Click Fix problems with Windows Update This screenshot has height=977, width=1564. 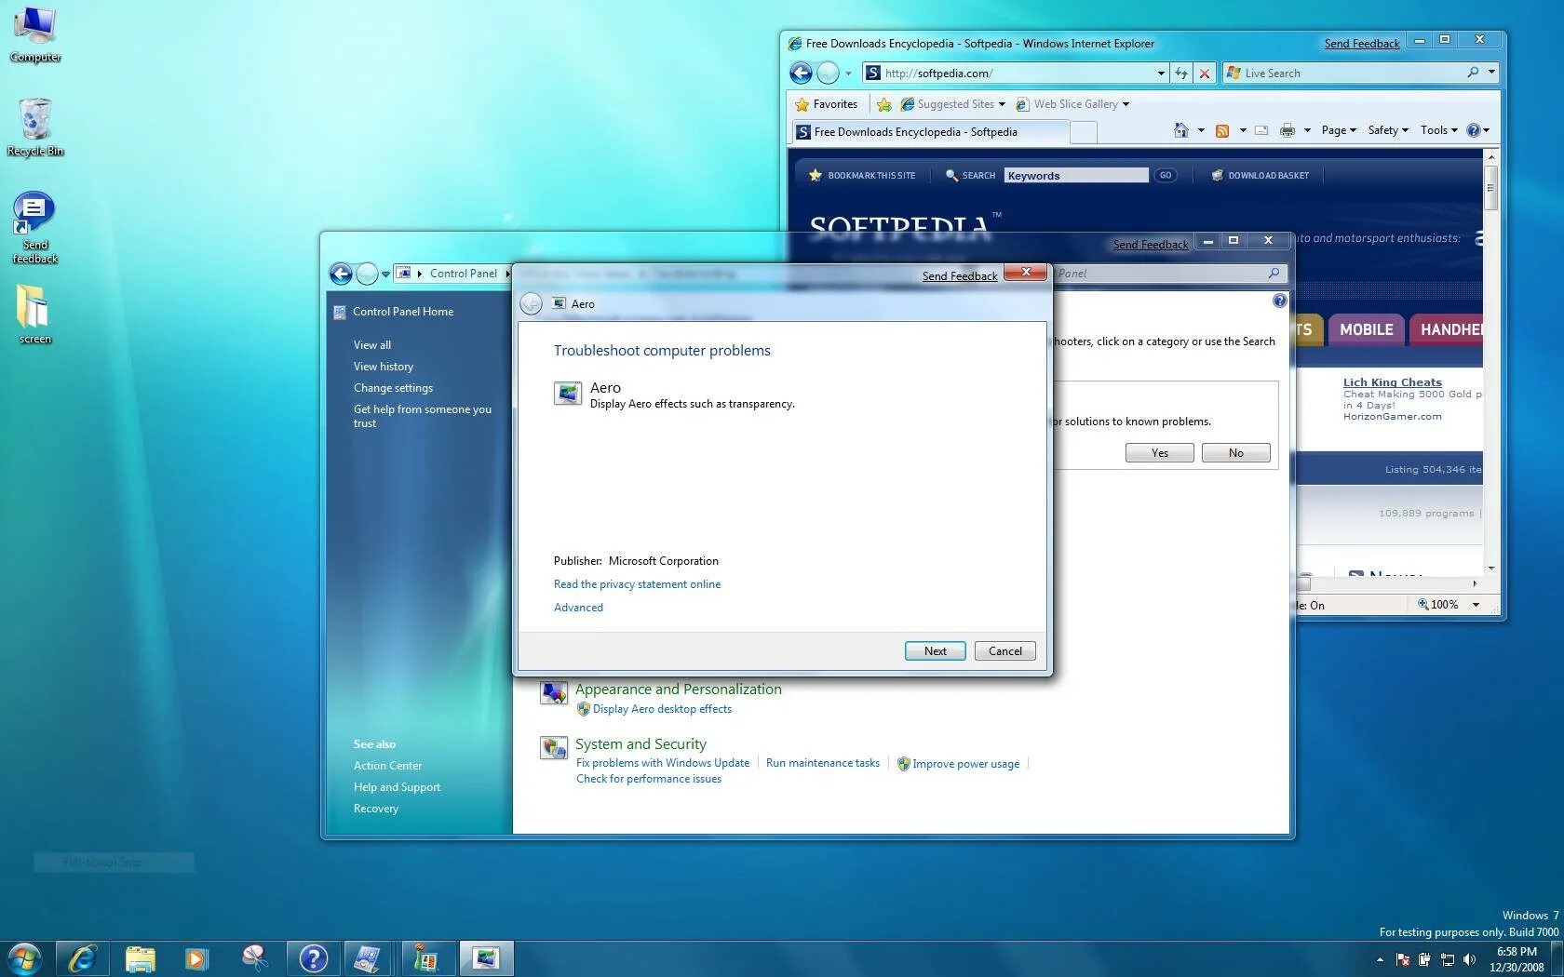663,763
